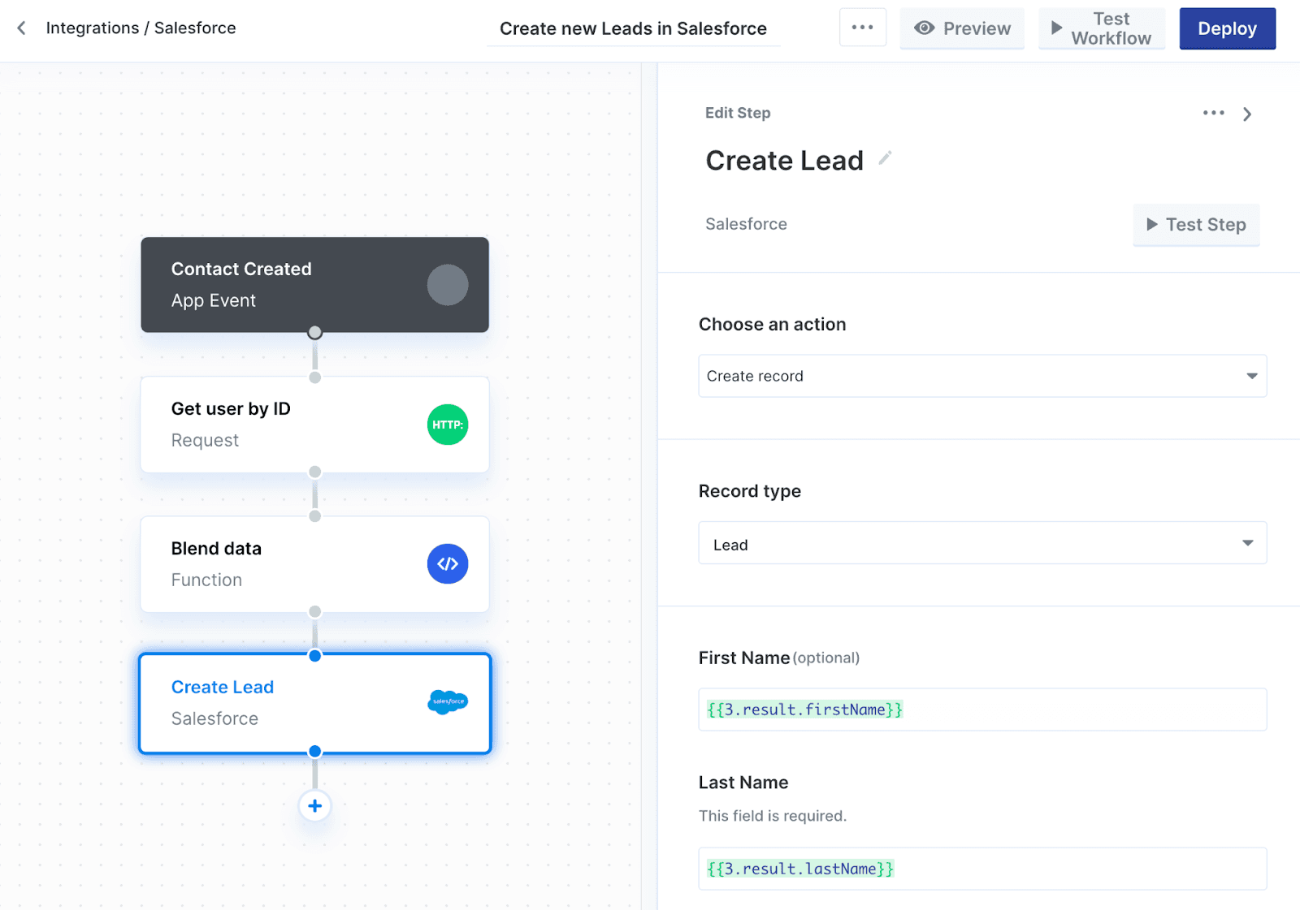Deploy the workflow
Viewport: 1300px width, 910px height.
pos(1227,28)
